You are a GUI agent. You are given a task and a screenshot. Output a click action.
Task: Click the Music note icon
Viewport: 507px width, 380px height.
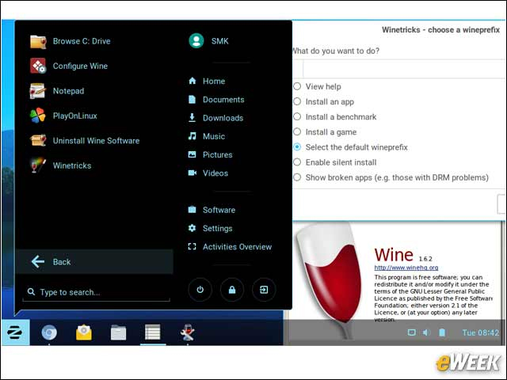(x=192, y=136)
